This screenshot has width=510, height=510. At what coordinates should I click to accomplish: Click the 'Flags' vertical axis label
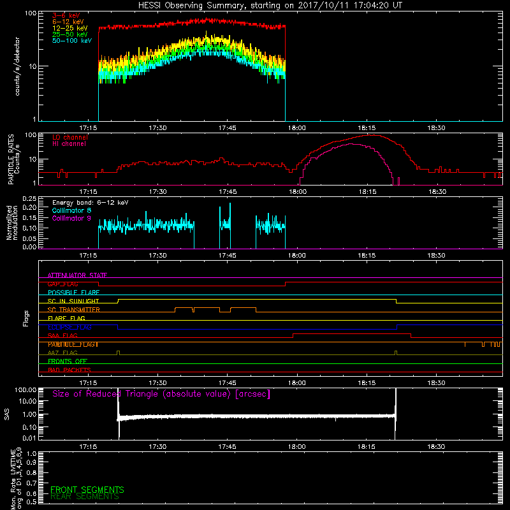[x=26, y=319]
